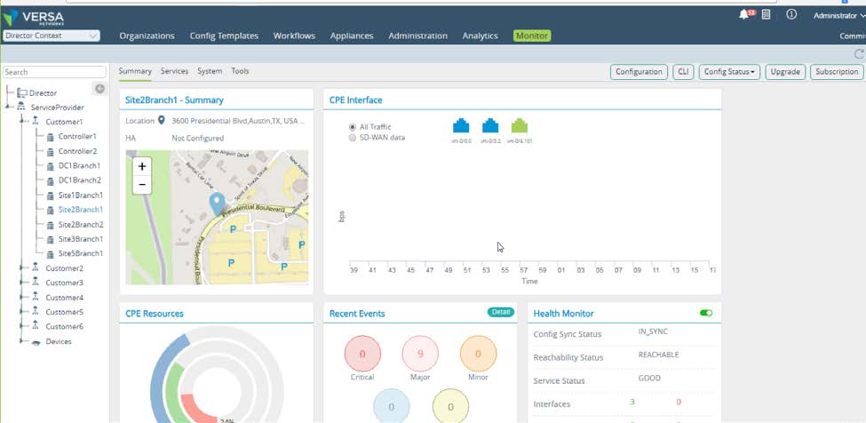Select the second blue CPE interface port icon
This screenshot has width=866, height=423.
490,126
